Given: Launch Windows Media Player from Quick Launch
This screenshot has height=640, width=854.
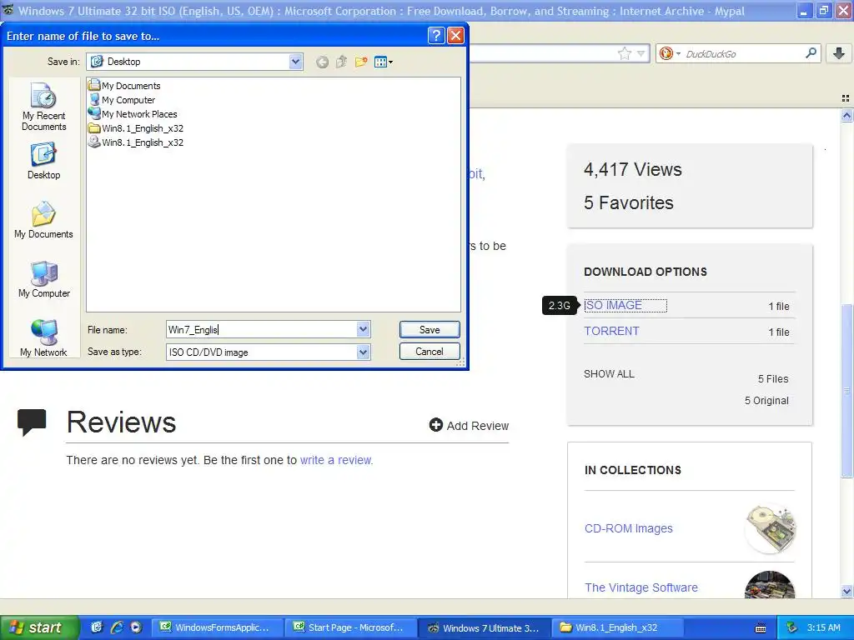Looking at the screenshot, I should [136, 627].
